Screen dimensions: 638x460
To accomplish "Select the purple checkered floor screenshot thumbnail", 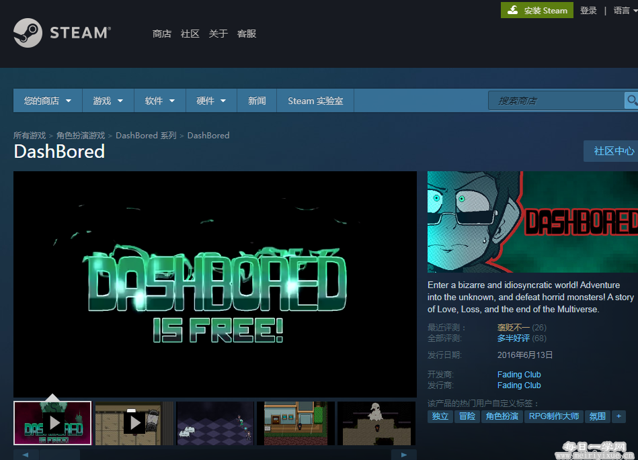I will pos(215,423).
